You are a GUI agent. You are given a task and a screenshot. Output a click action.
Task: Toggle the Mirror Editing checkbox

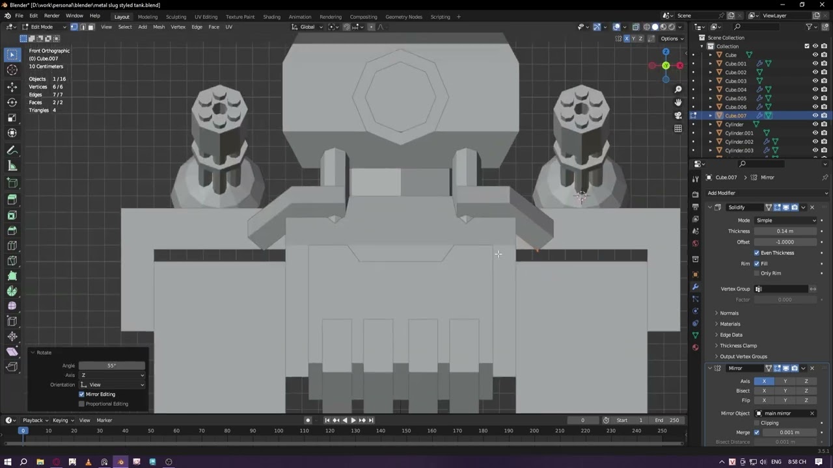click(81, 394)
